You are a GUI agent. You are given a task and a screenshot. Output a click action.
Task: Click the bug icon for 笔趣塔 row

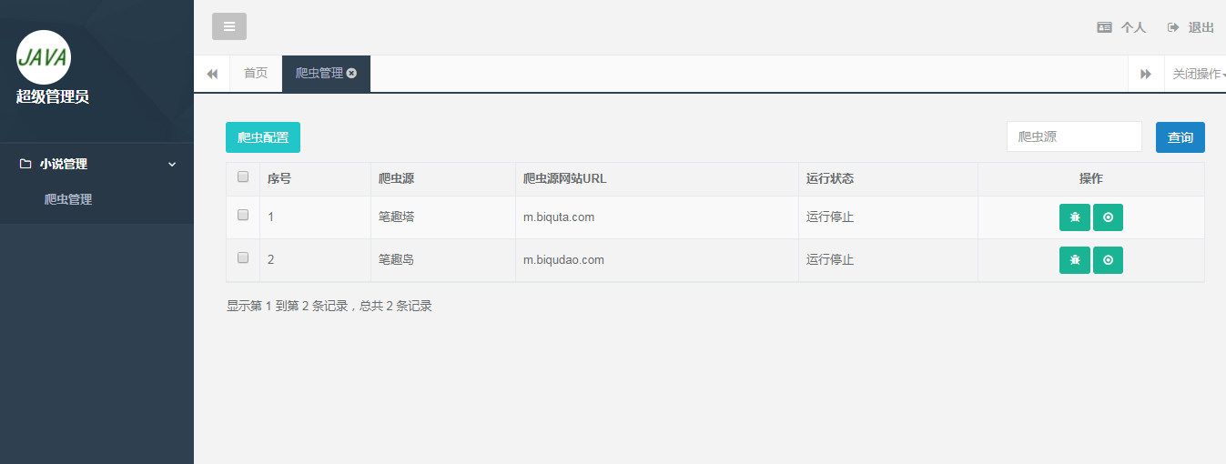1075,217
